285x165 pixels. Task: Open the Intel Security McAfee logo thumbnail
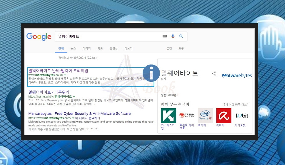[205, 116]
